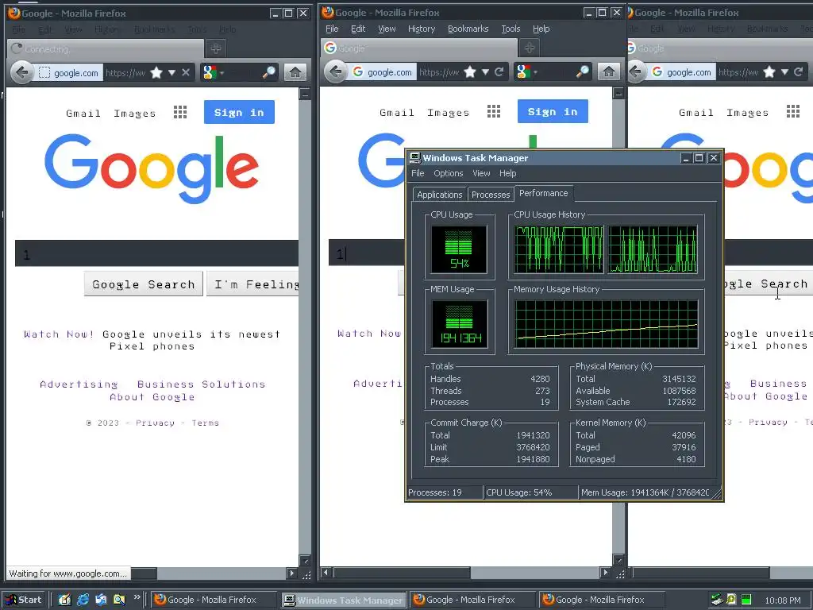The image size is (813, 610).
Task: Select the Google tab in middle Firefox
Action: tap(419, 48)
